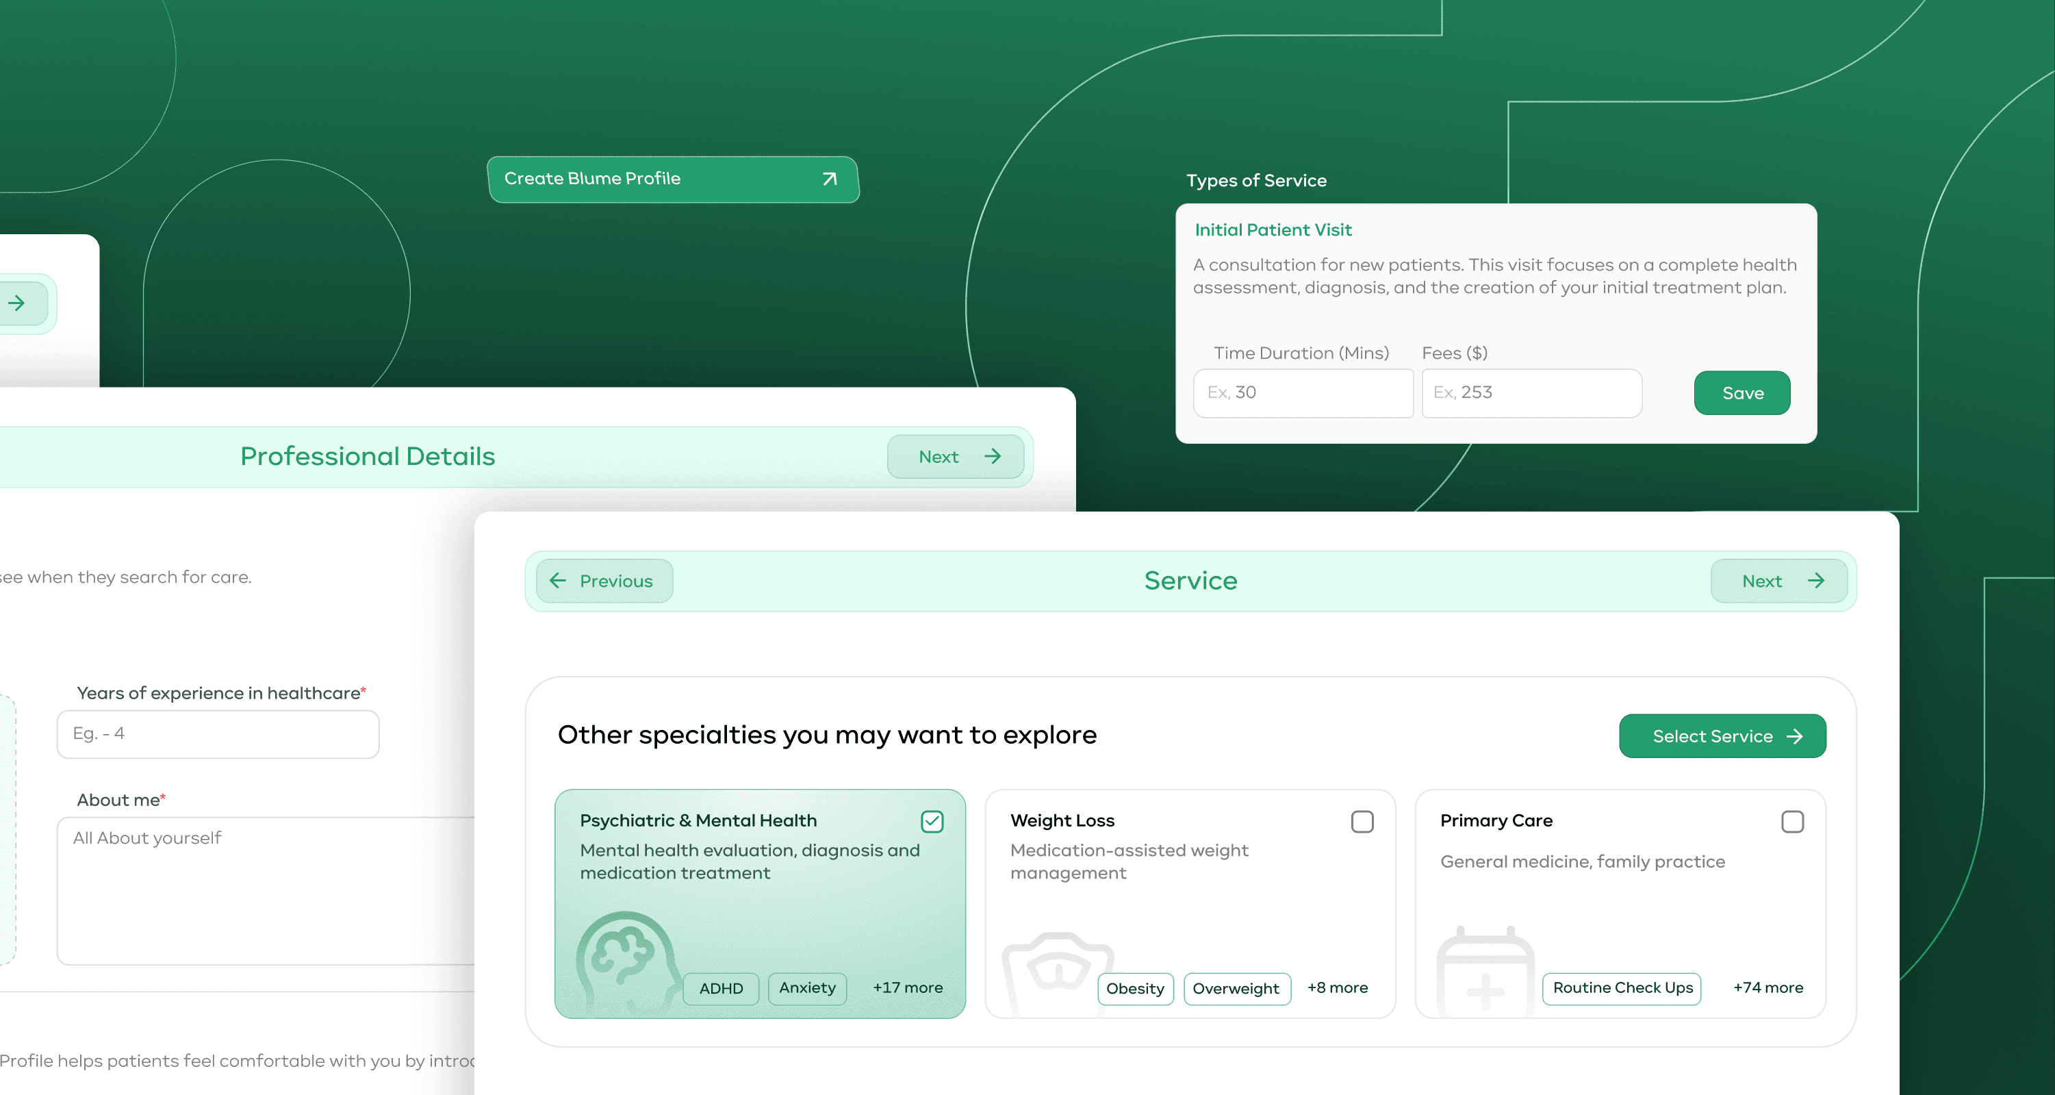This screenshot has width=2055, height=1095.
Task: Click the Primary Care card title
Action: point(1496,820)
